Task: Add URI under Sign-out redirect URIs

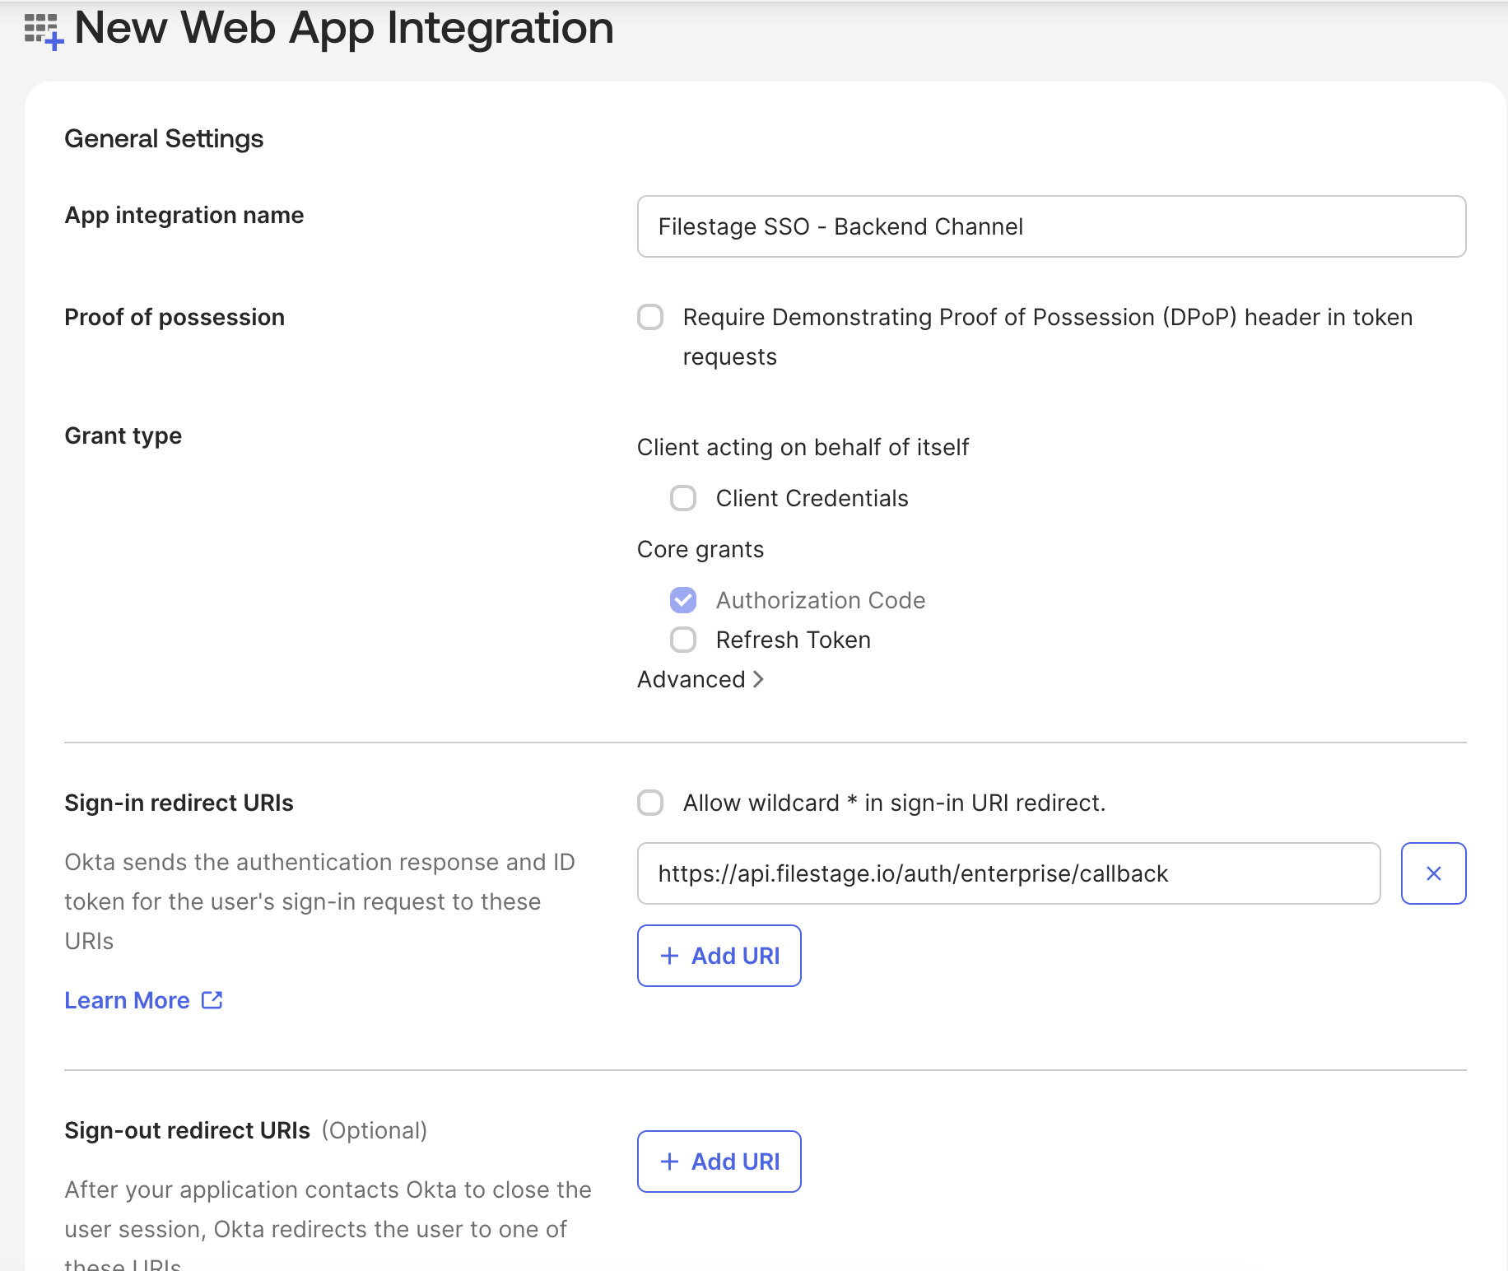Action: [719, 1162]
